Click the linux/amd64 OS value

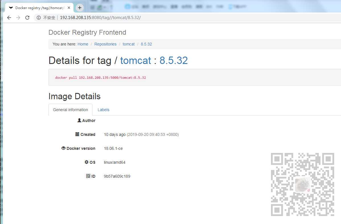tap(115, 162)
